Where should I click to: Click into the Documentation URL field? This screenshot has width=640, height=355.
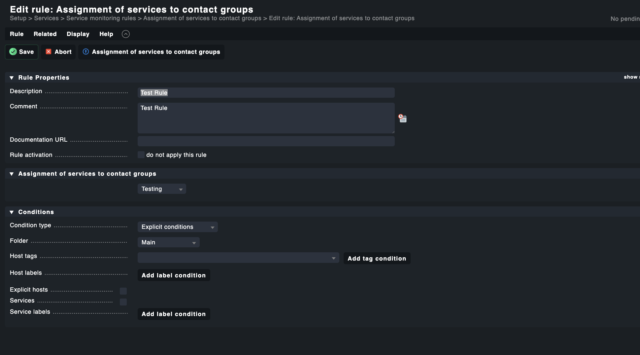click(266, 141)
